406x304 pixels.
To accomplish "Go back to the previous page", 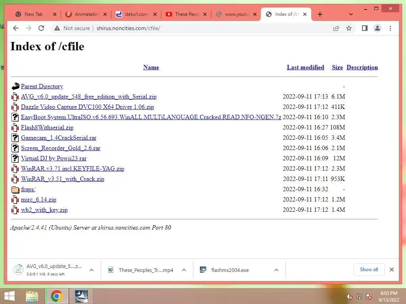I will coord(16,28).
